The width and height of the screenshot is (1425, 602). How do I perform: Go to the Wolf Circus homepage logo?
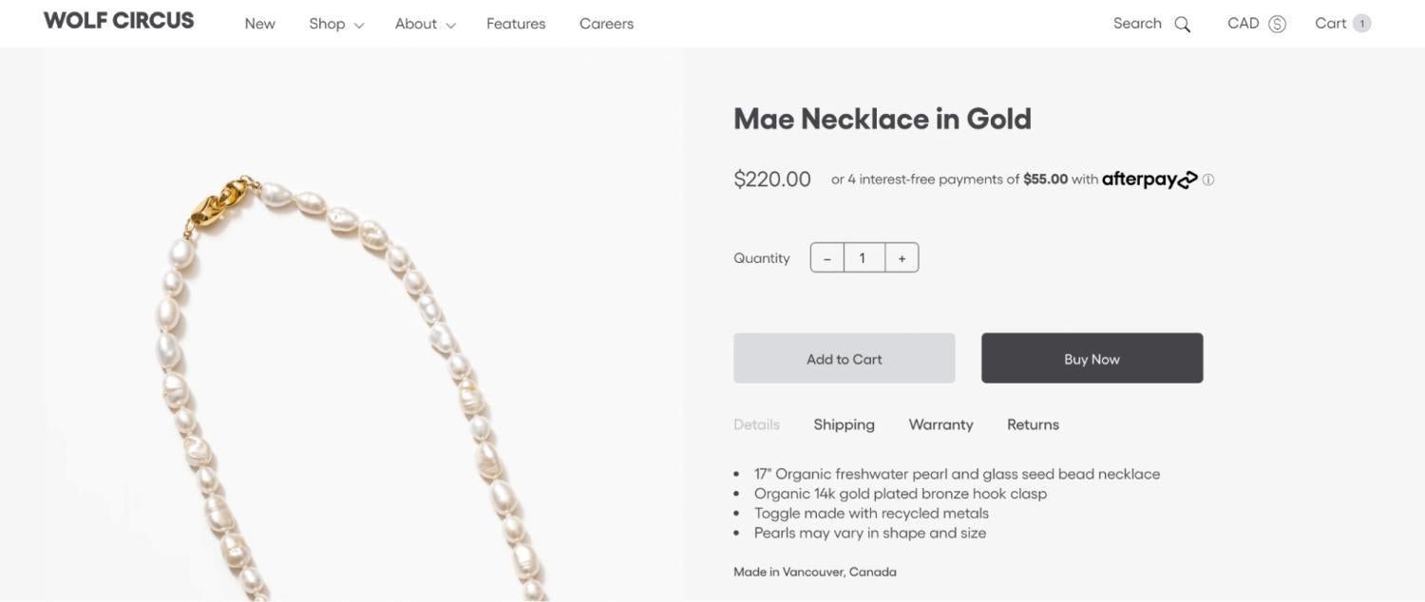point(119,21)
